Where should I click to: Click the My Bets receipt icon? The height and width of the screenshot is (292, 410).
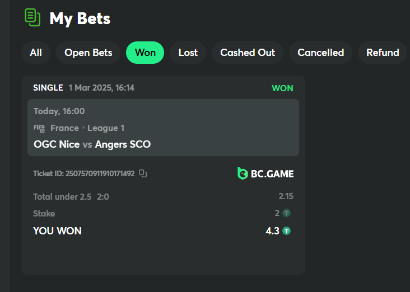point(32,17)
